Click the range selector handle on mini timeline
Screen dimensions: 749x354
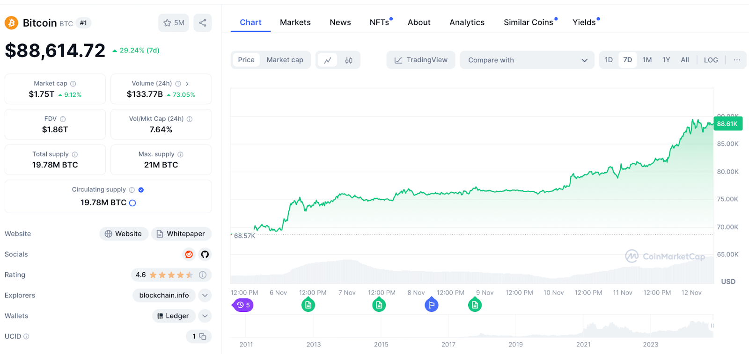click(712, 325)
